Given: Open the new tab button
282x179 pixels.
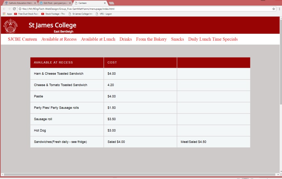Looking at the screenshot, I should click(x=112, y=3).
